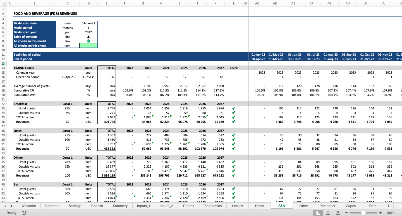The width and height of the screenshot is (402, 216).
Task: Select the Summary tab
Action: 120,206
